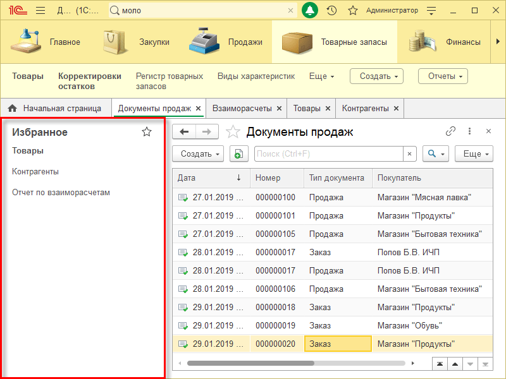
Task: Open Регистр товарных запасов link
Action: pyautogui.click(x=170, y=81)
